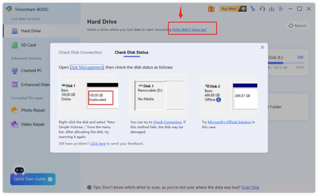This screenshot has width=318, height=196.
Task: Click the SSD badge on Disk (E:)
Action: (x=300, y=58)
